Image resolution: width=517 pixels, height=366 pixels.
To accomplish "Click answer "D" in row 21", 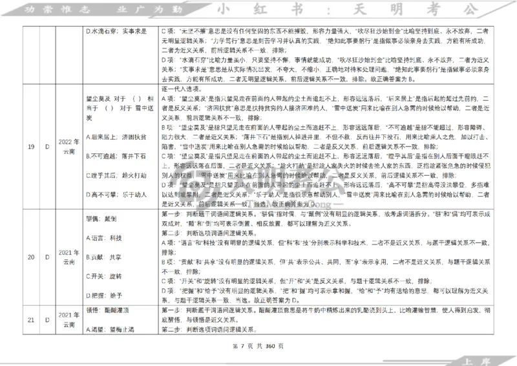I will (x=47, y=320).
